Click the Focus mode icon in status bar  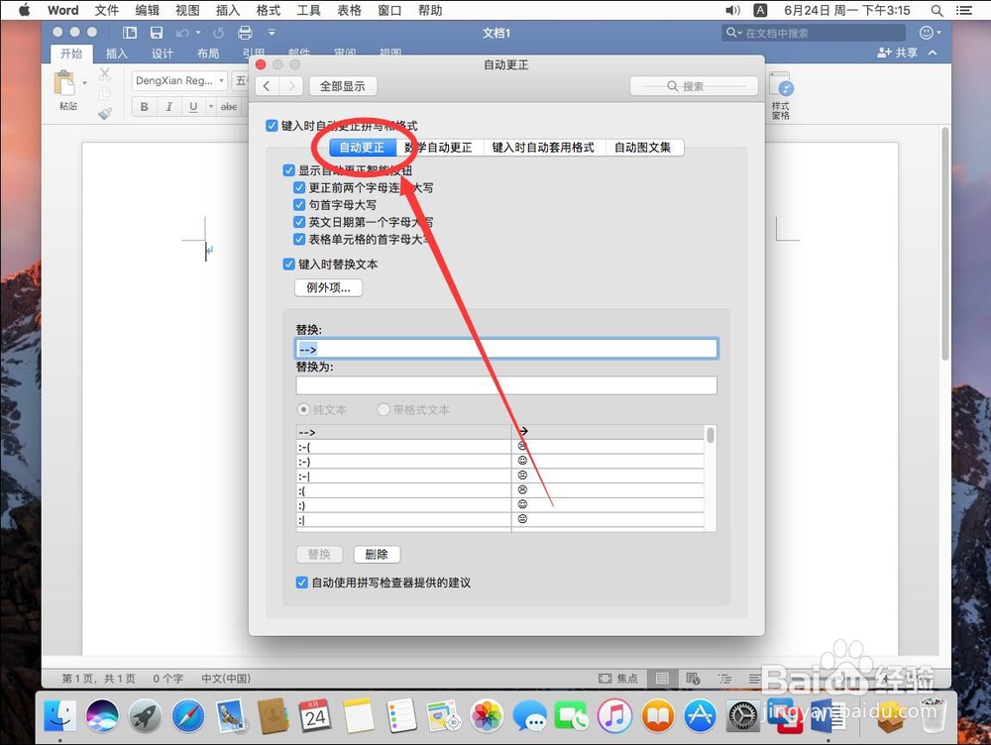[605, 679]
